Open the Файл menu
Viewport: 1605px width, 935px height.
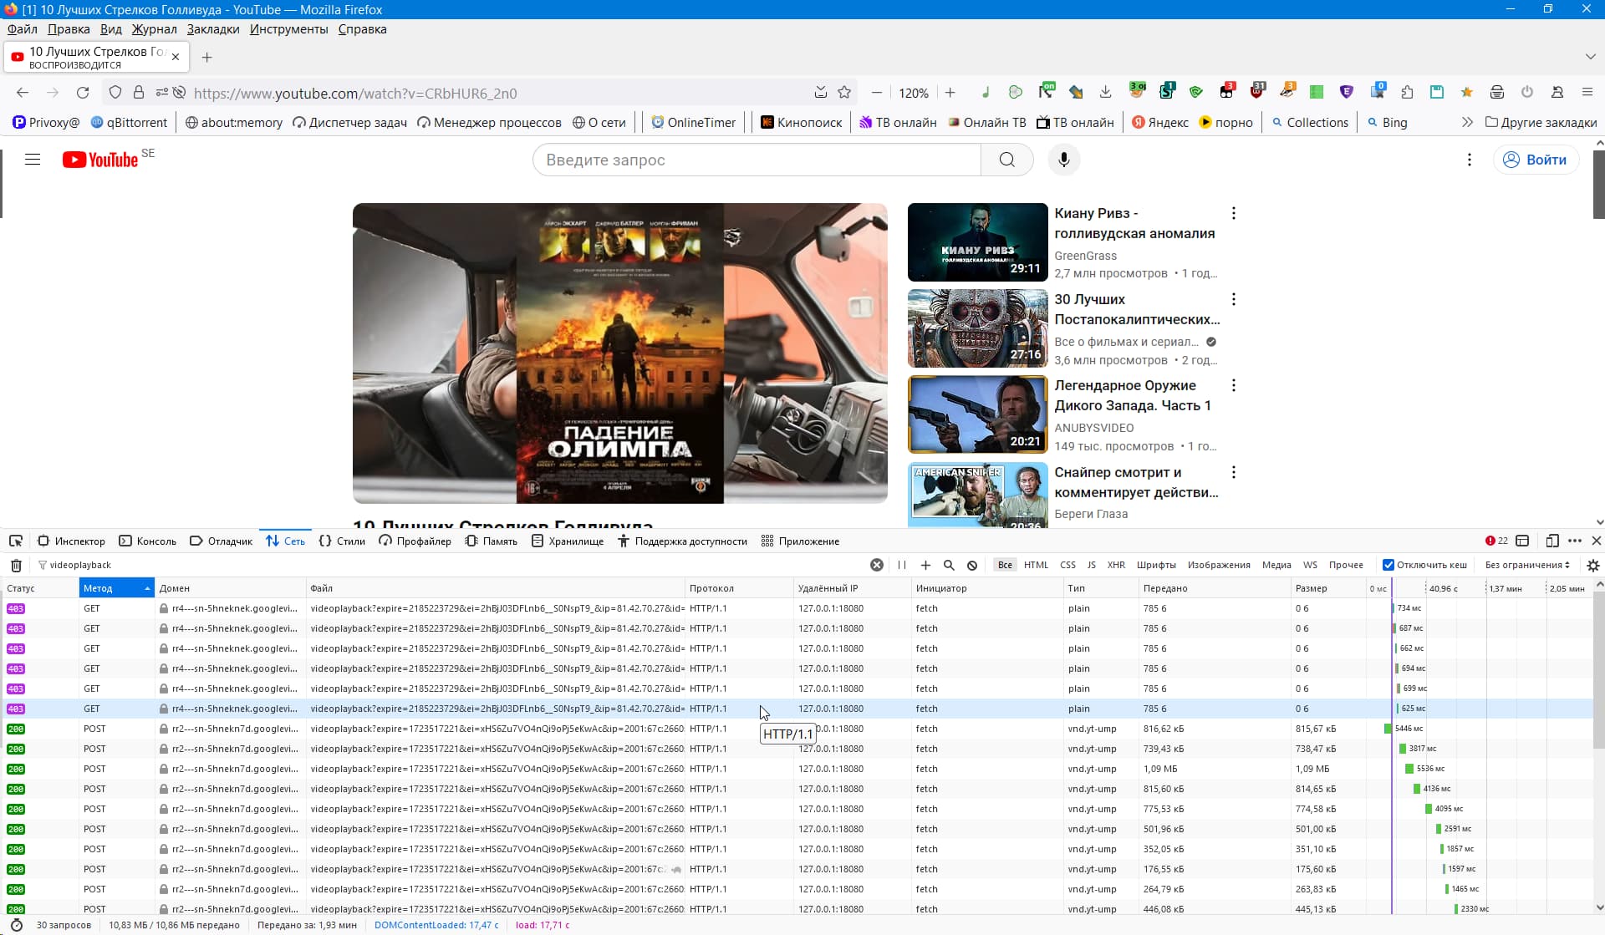click(x=23, y=29)
